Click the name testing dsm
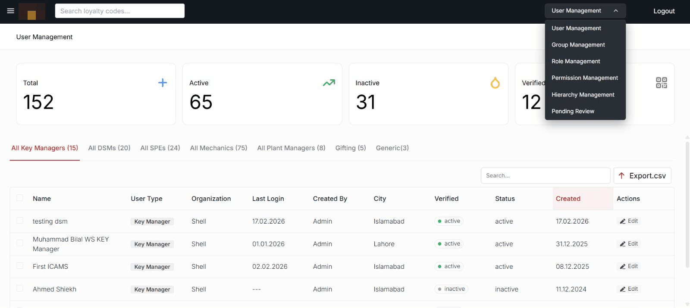 (50, 221)
